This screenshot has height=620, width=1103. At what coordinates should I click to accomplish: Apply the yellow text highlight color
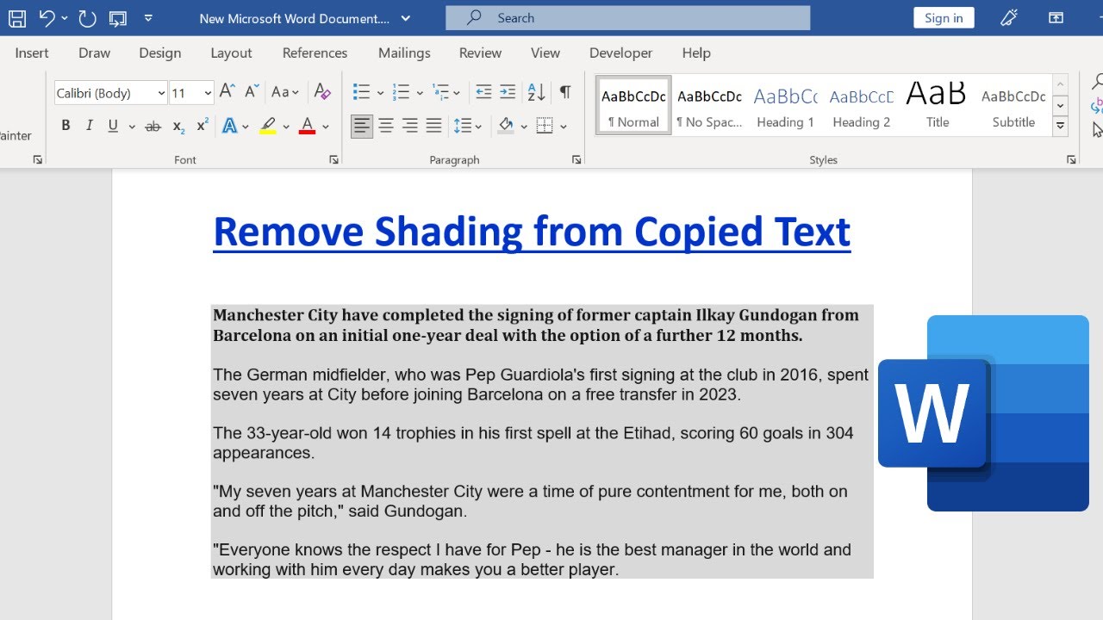coord(268,126)
